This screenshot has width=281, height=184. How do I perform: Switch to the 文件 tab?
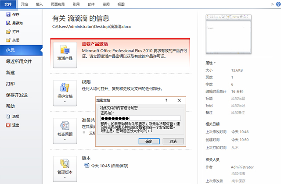click(8, 4)
